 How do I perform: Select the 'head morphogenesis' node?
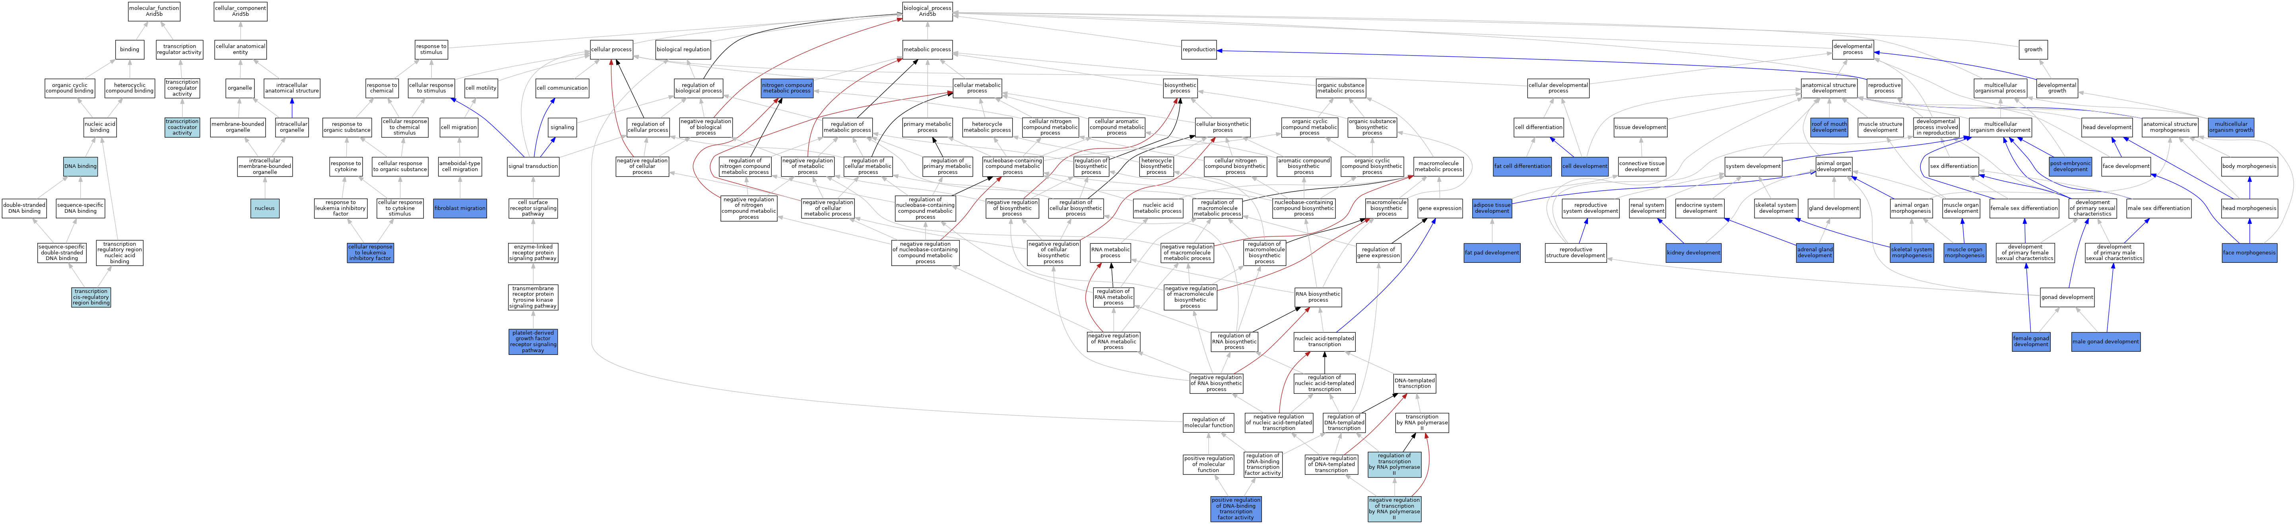coord(2249,208)
